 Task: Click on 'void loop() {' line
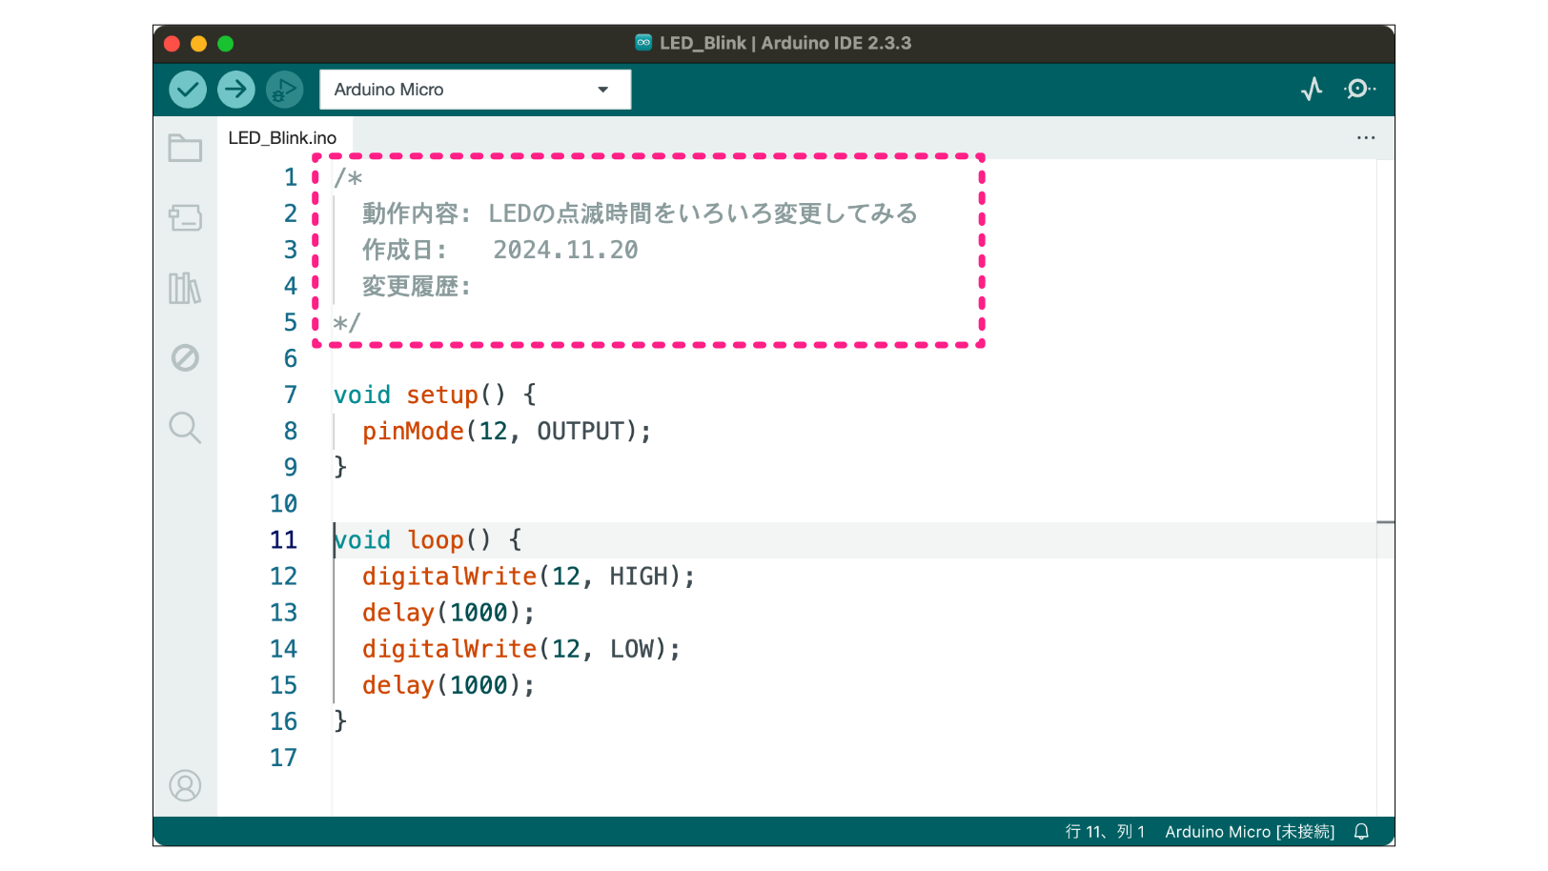pos(427,540)
